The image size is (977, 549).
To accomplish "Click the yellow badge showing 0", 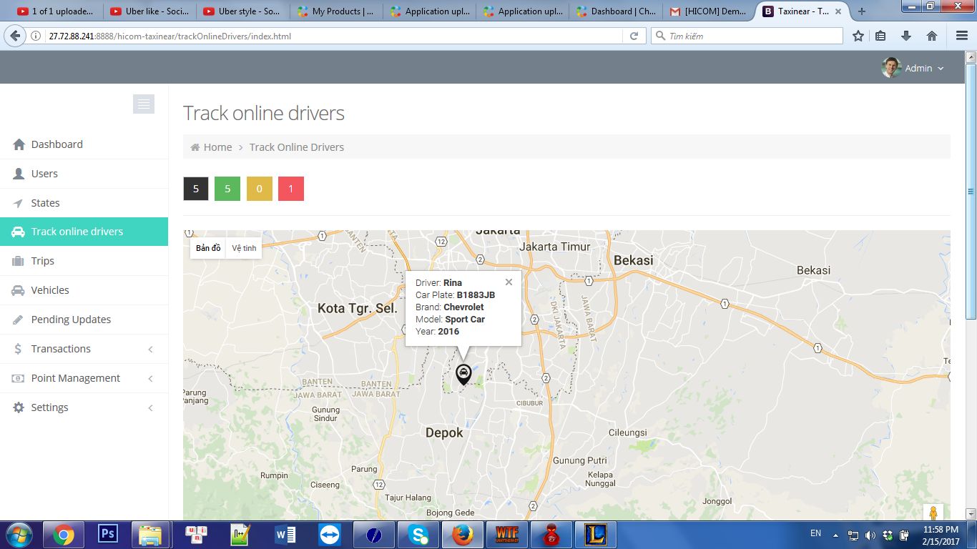I will (x=259, y=189).
